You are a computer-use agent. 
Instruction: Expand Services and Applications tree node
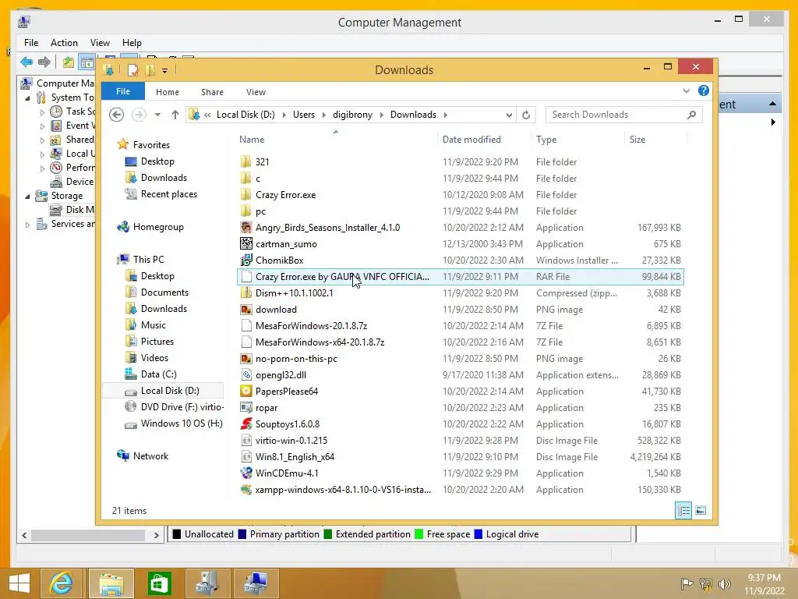pos(27,224)
